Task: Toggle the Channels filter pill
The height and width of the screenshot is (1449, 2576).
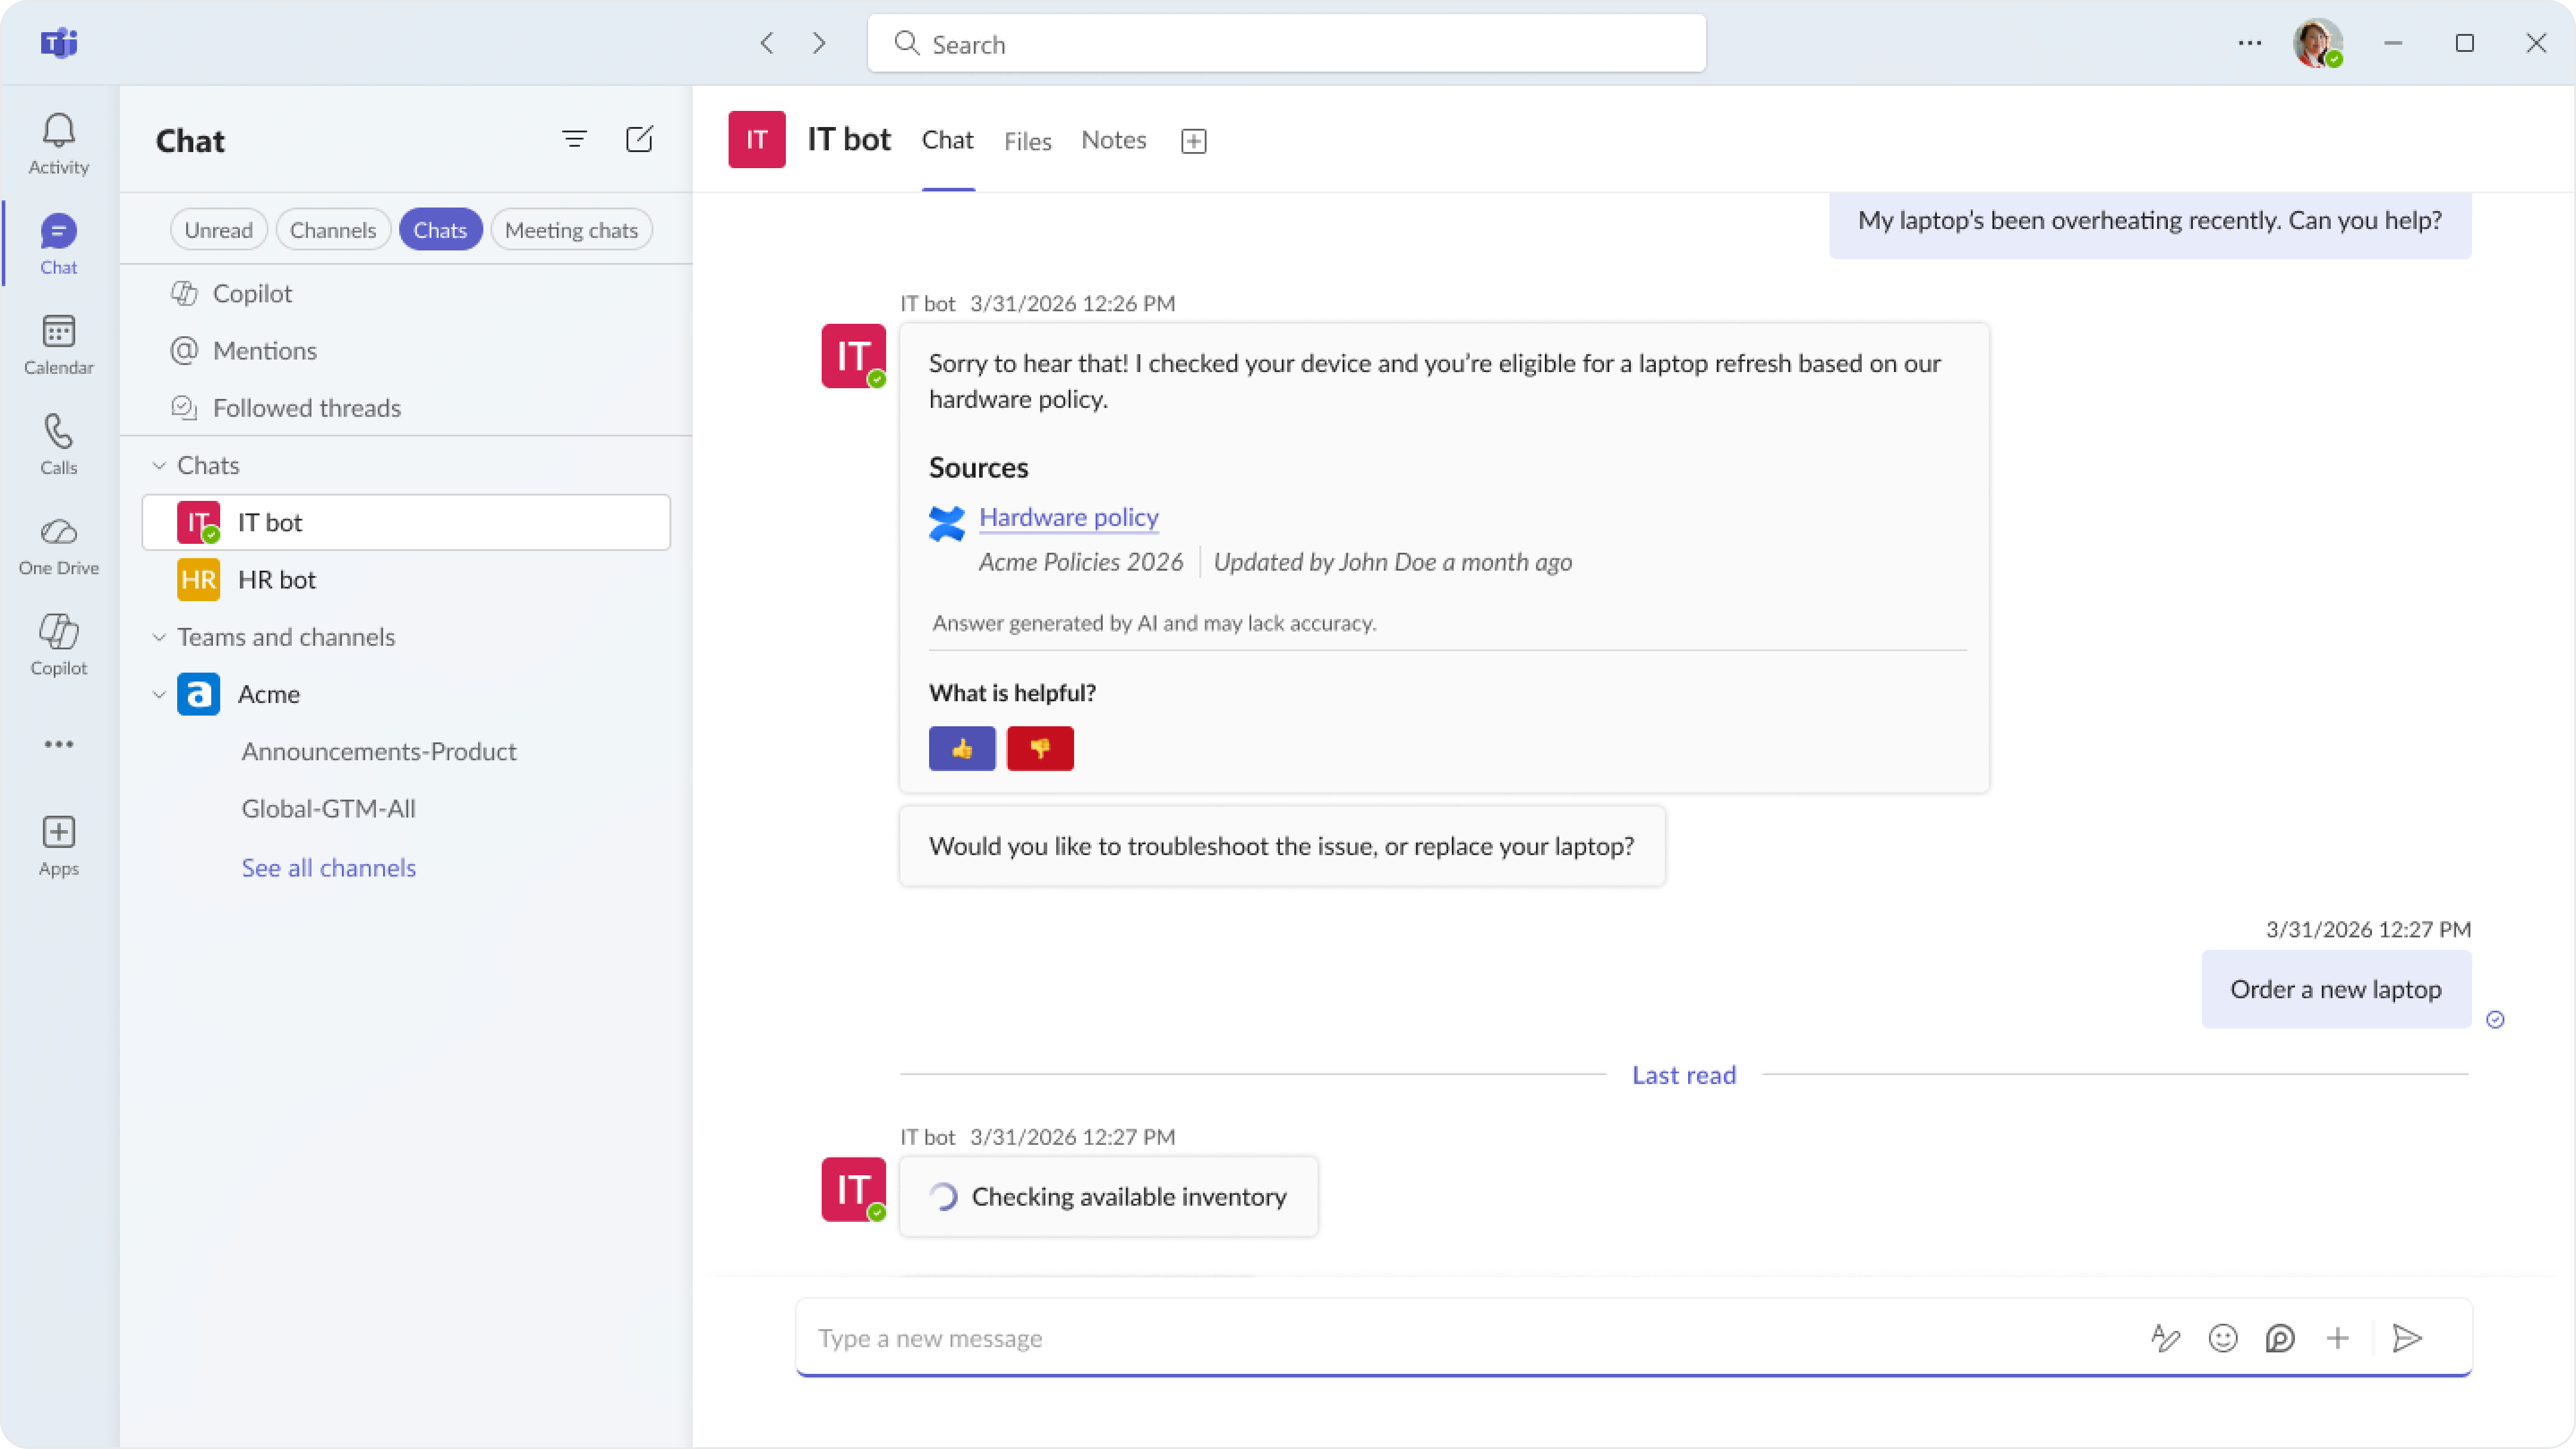Action: tap(333, 230)
